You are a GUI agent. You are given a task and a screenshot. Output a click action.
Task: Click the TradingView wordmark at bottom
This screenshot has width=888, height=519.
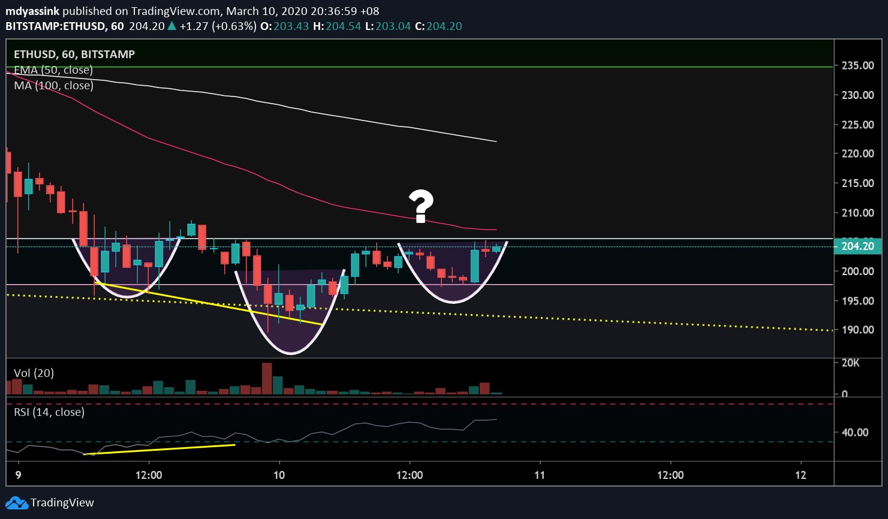click(x=62, y=503)
